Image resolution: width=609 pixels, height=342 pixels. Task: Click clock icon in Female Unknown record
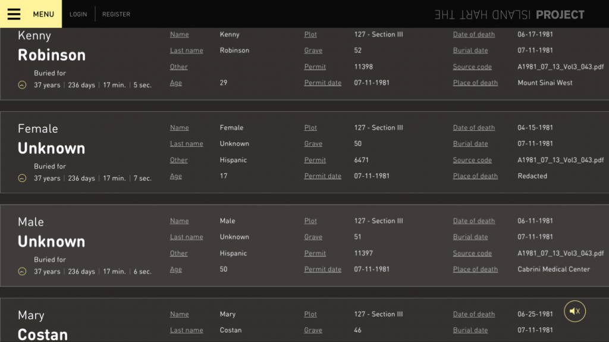[22, 178]
